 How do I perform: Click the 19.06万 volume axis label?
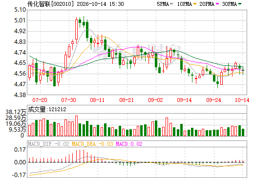click(16, 124)
